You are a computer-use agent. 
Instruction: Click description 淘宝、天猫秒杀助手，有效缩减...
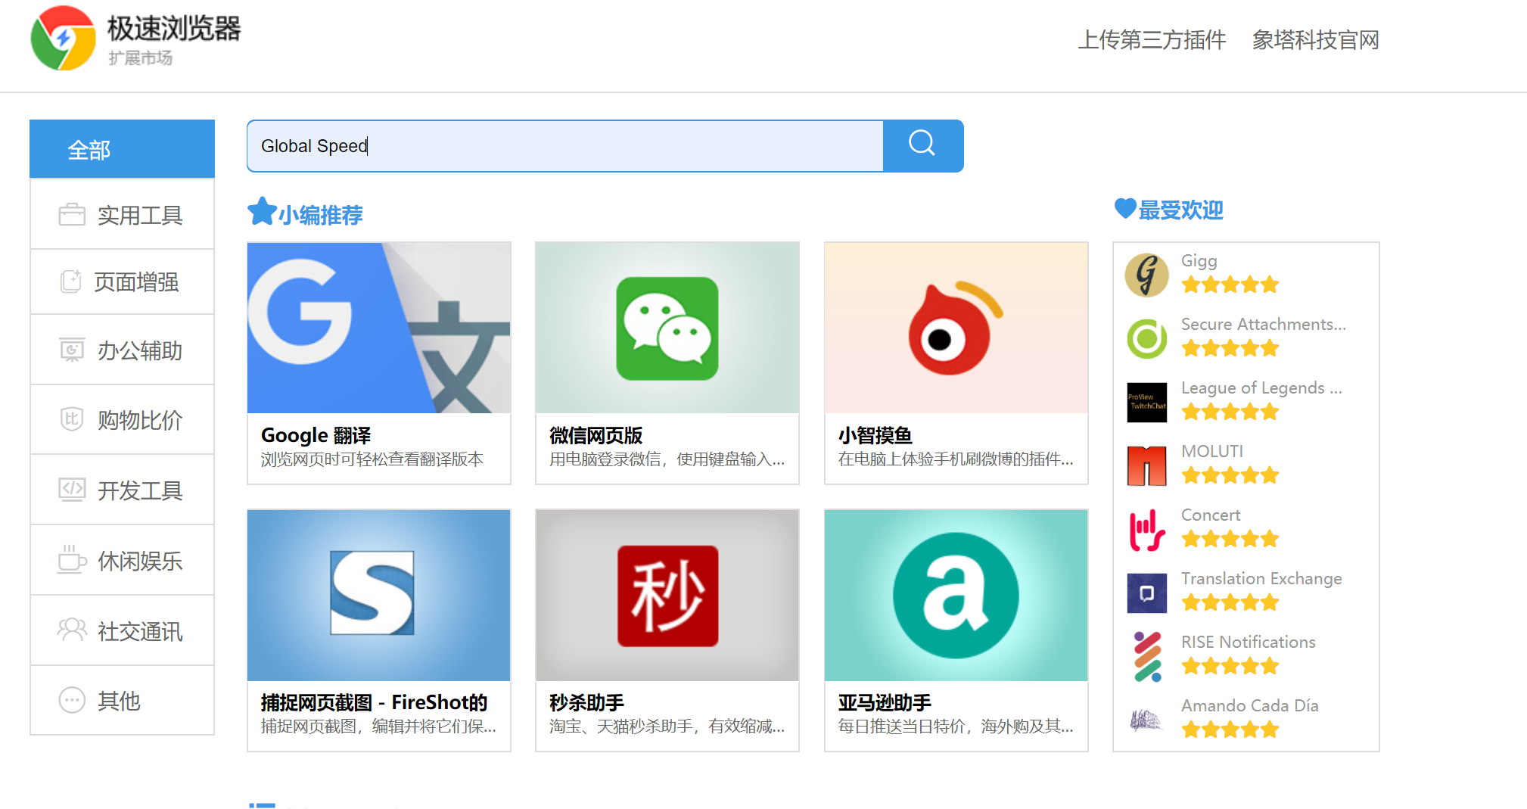click(x=667, y=727)
